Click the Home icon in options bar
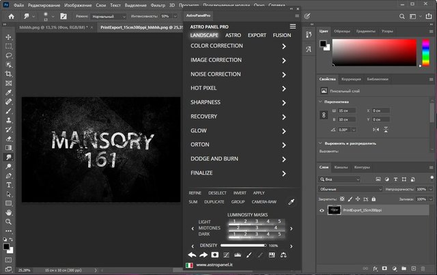437x275 pixels. pos(11,16)
